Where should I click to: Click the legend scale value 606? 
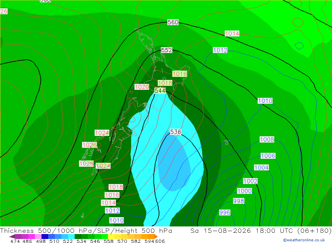(x=160, y=241)
